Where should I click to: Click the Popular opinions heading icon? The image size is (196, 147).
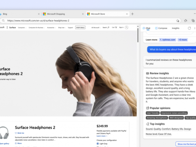[148, 108]
